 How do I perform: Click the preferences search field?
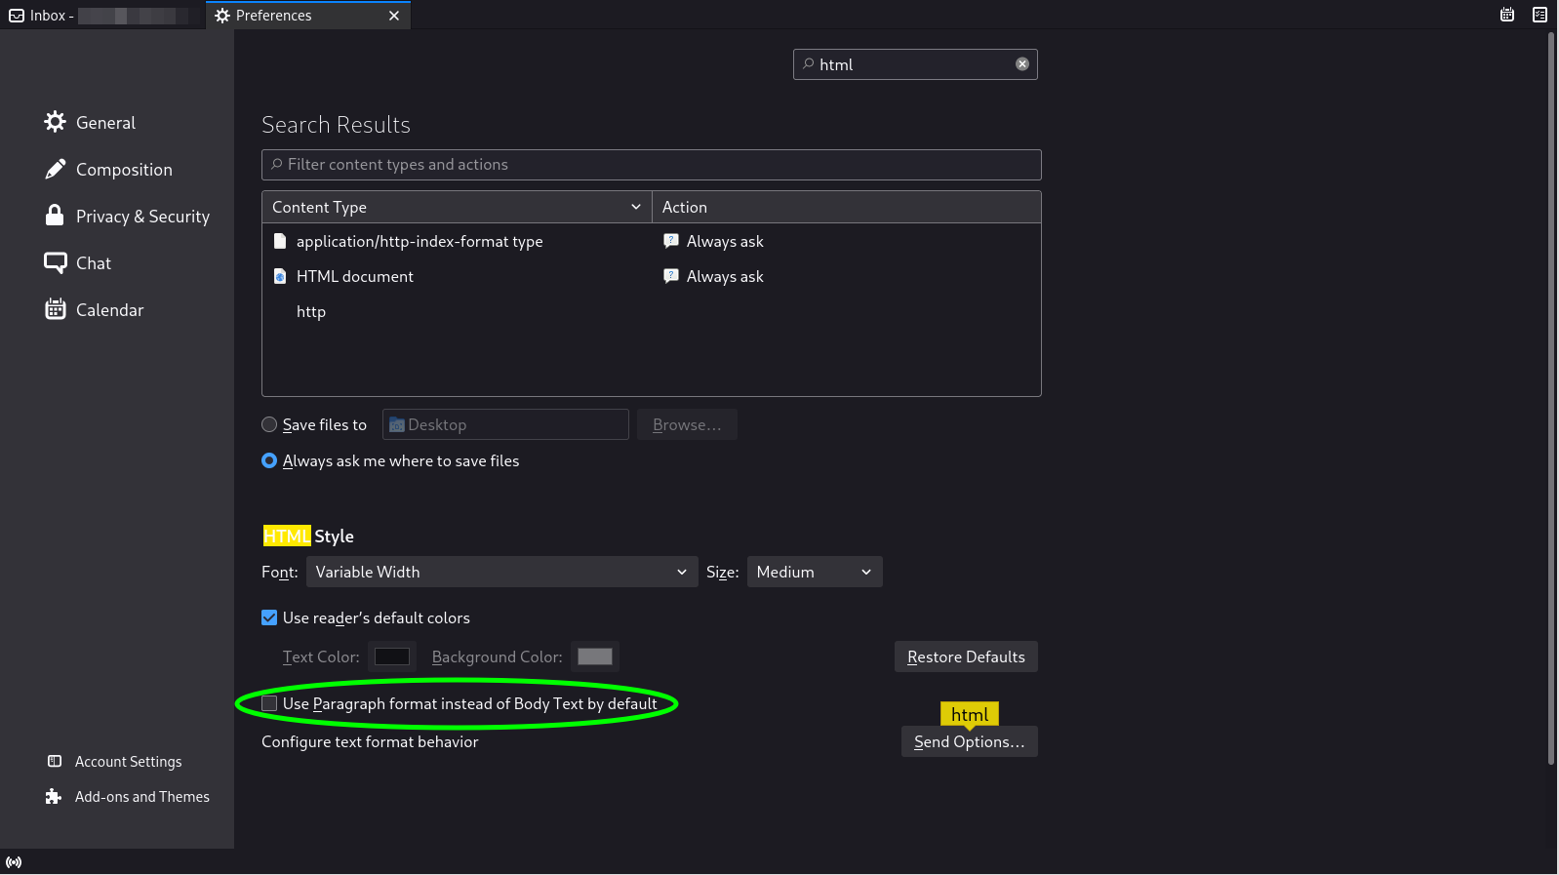click(915, 64)
